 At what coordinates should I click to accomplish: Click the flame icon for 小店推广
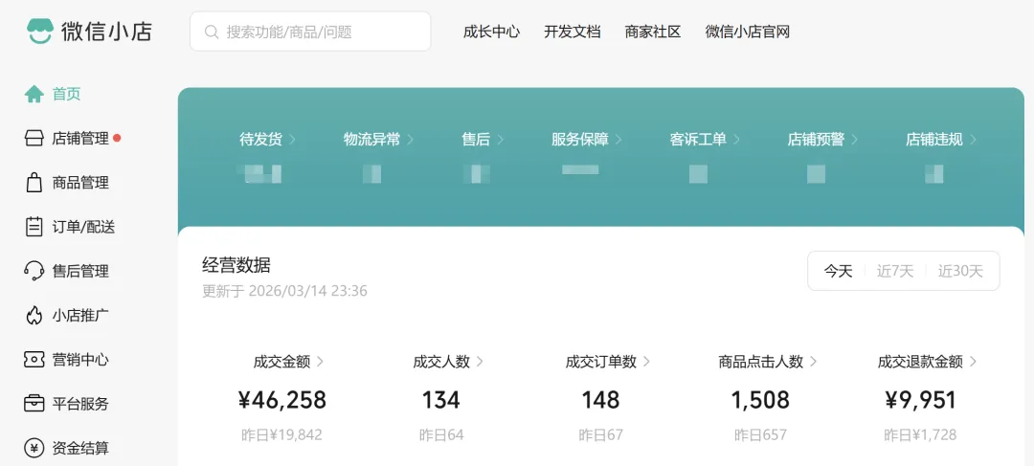(34, 316)
